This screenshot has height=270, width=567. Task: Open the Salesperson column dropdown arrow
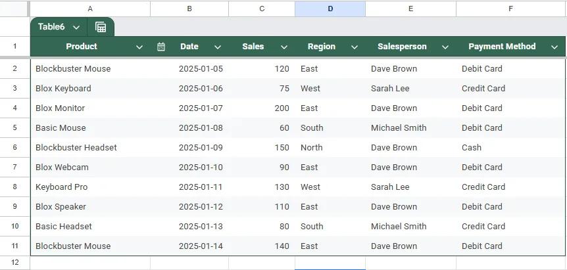[x=445, y=47]
